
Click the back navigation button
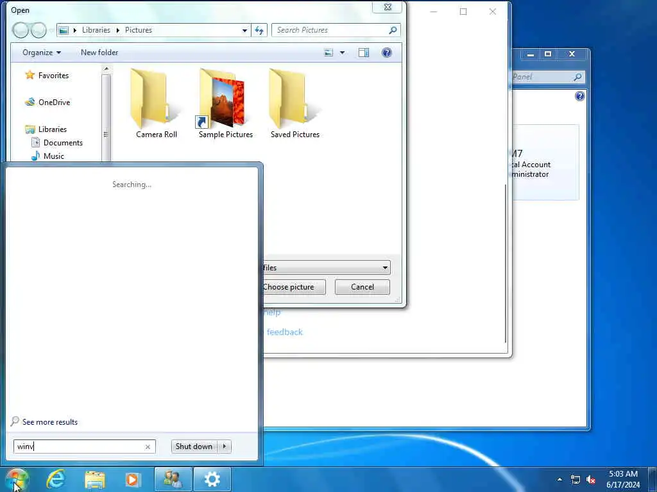pos(21,30)
